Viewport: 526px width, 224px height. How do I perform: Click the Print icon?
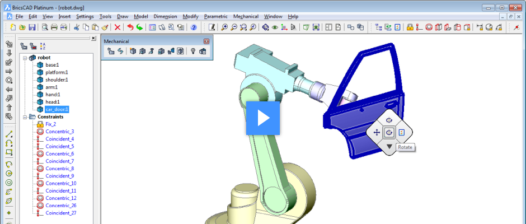[54, 27]
